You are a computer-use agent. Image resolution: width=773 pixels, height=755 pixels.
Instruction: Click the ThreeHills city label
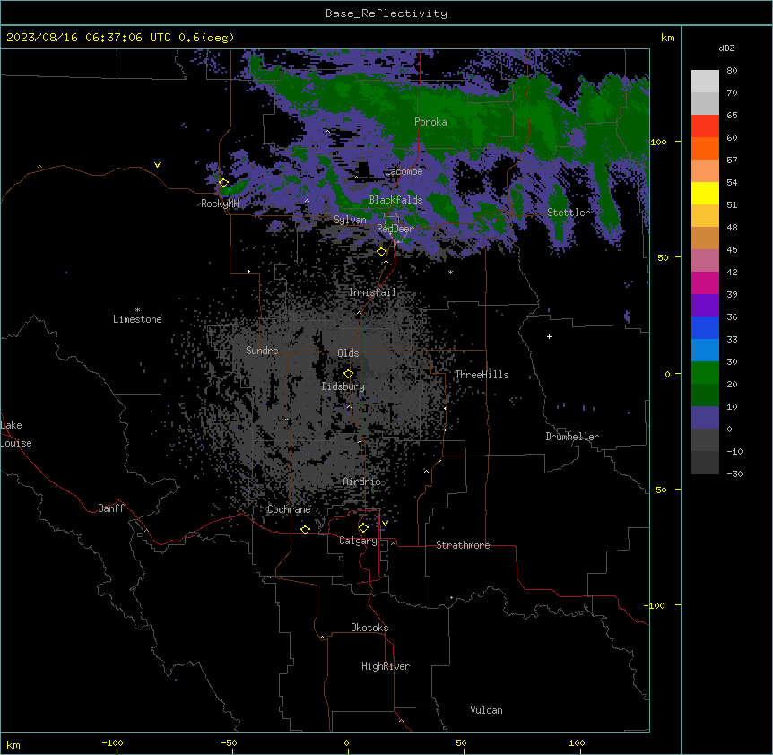[x=482, y=375]
